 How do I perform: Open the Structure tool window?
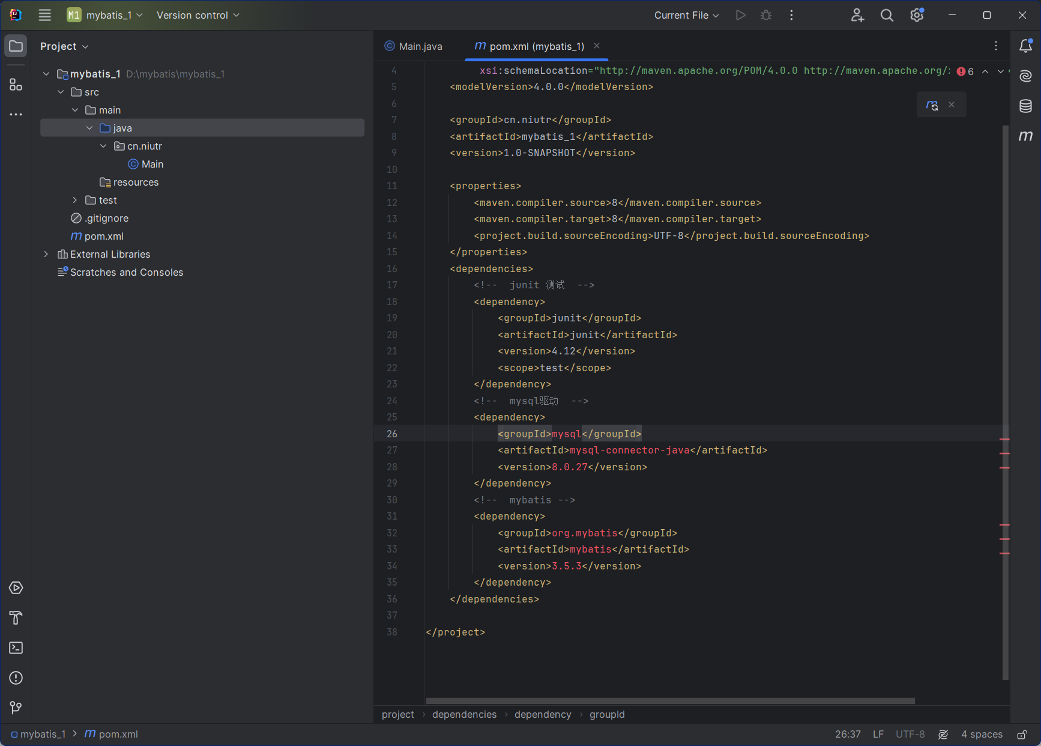pyautogui.click(x=16, y=85)
